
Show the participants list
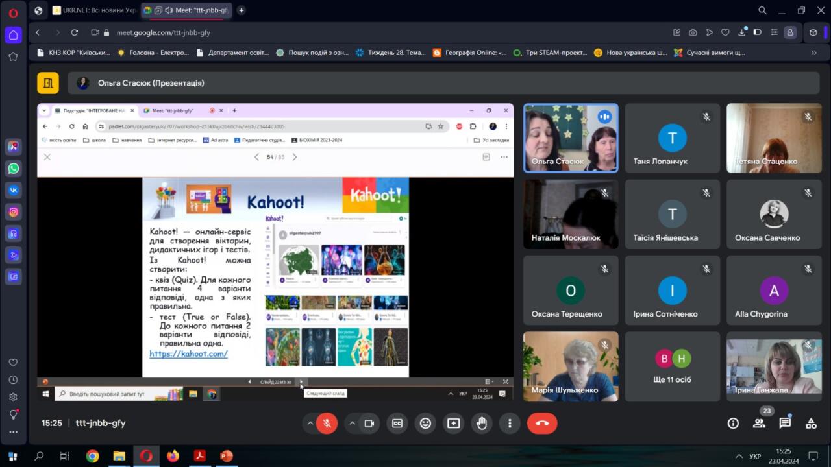759,424
